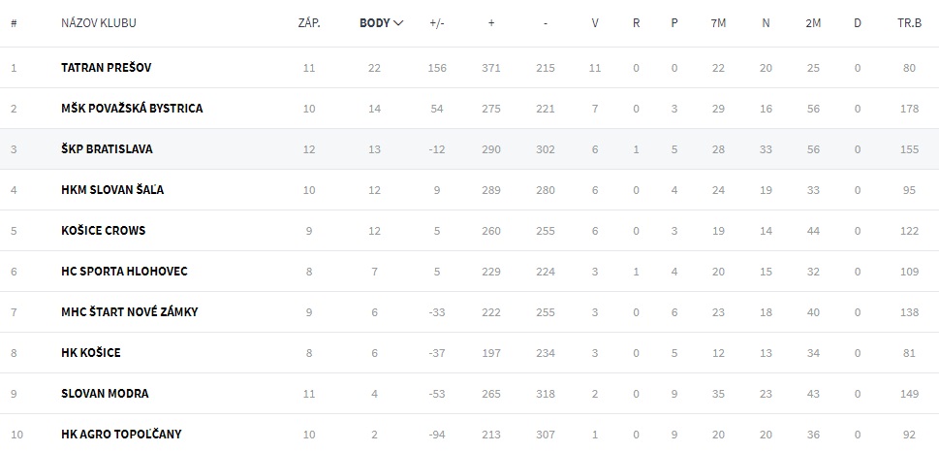Open HKM Slovan Šaľa club page
The width and height of the screenshot is (939, 452).
[x=112, y=190]
